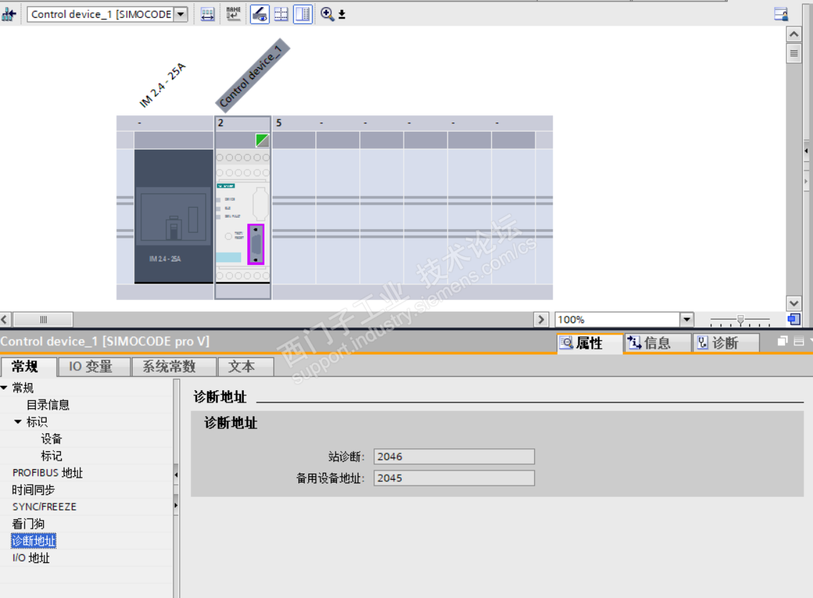The width and height of the screenshot is (813, 598).
Task: Click the save zoom setting arrow icon
Action: [342, 14]
